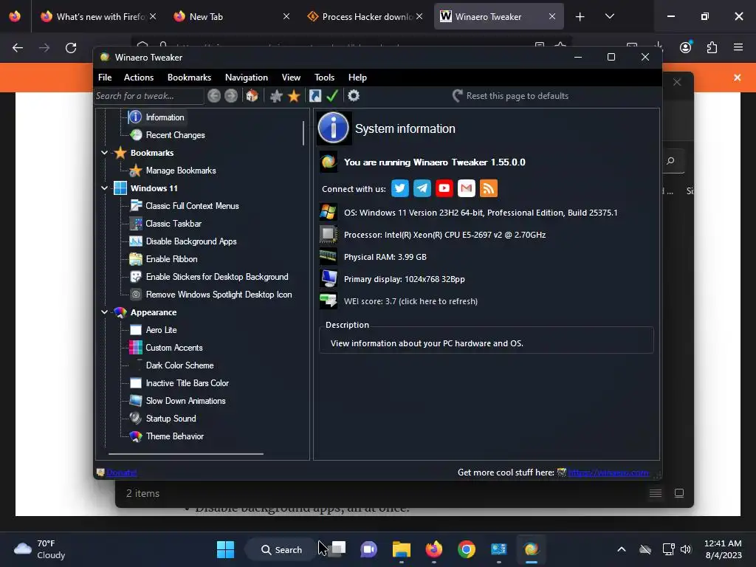Select Enable Stickers for Desktop Background
Image resolution: width=756 pixels, height=567 pixels.
click(x=217, y=277)
